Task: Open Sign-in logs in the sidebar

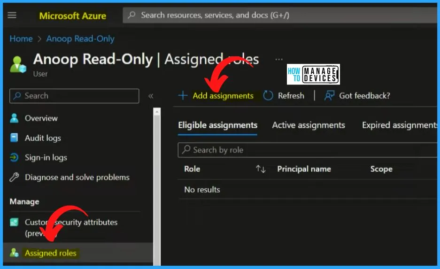Action: (46, 158)
